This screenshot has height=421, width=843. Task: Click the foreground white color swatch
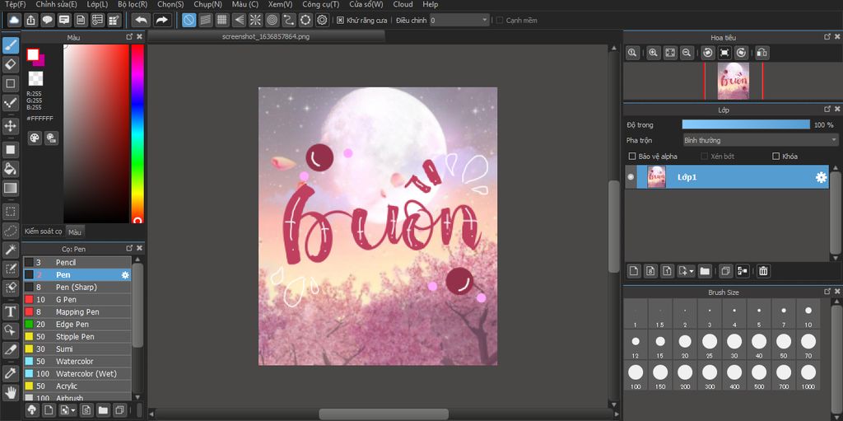coord(33,55)
